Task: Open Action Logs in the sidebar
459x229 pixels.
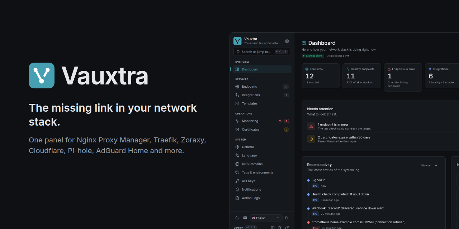Action: coord(262,198)
